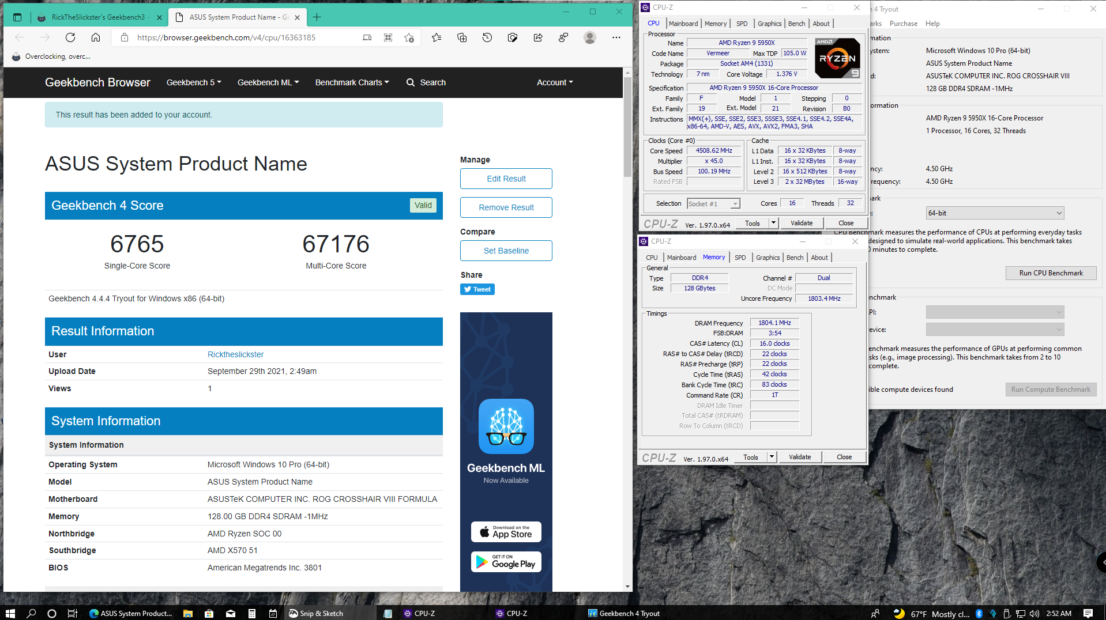The width and height of the screenshot is (1106, 620).
Task: Open the Edge profile avatar
Action: (x=589, y=37)
